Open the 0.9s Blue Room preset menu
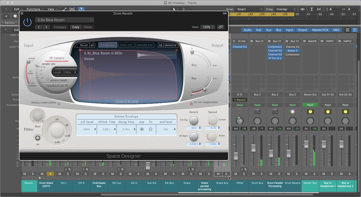Viewport: 361px width, 197px height. pos(64,20)
